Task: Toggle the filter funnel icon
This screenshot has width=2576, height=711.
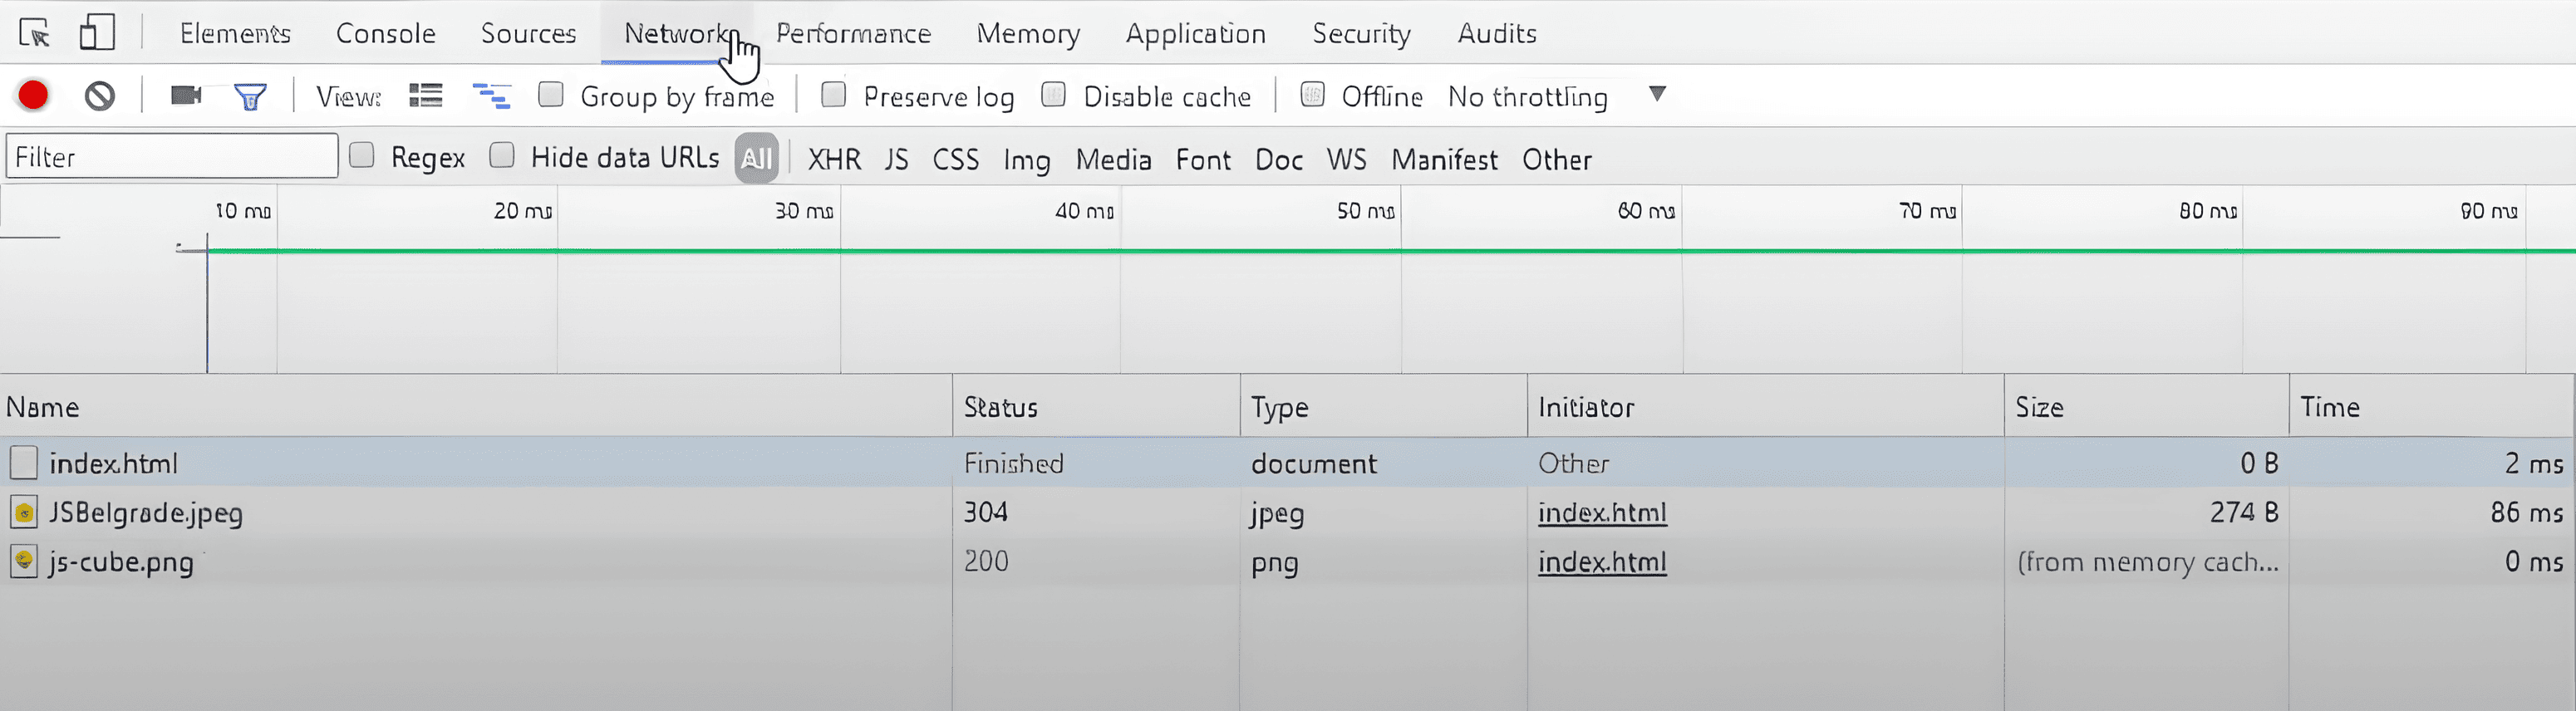Action: pos(250,97)
